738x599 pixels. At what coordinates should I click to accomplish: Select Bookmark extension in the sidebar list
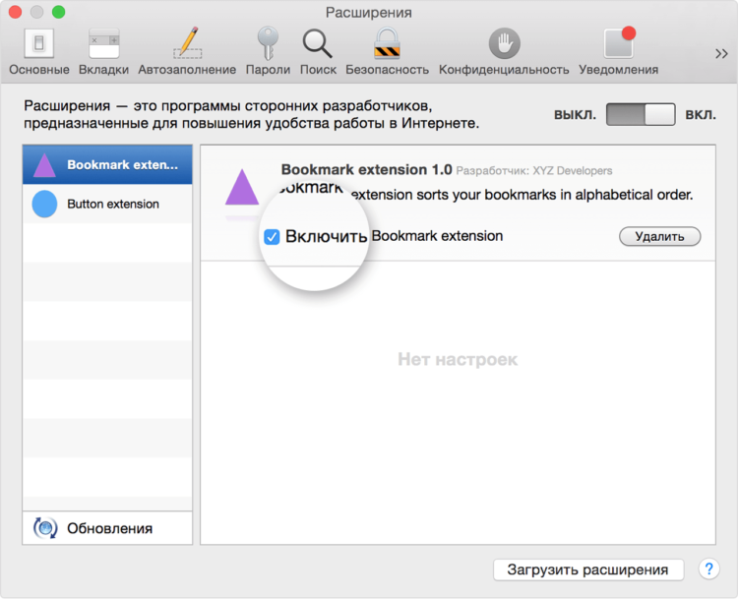click(107, 164)
